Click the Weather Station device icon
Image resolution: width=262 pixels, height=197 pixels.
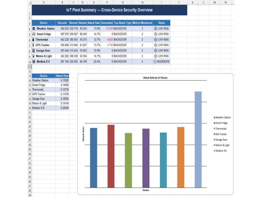[x=34, y=28]
